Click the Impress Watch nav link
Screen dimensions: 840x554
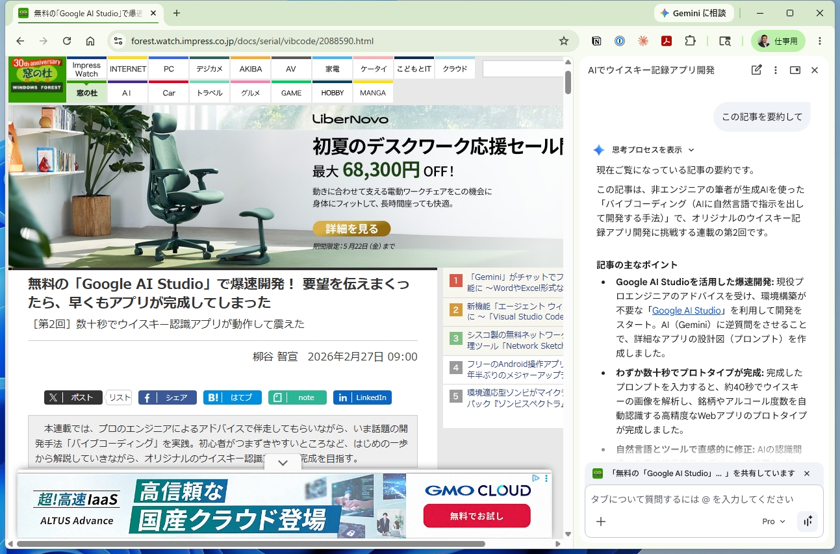pos(86,69)
